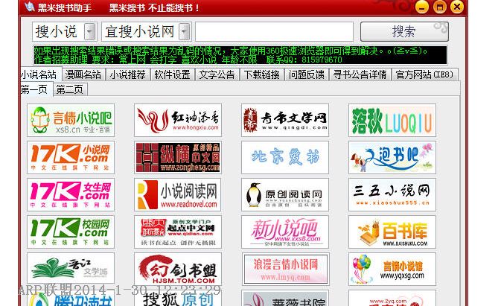Open the 新小说吧 xxs8.com logo

pyautogui.click(x=285, y=232)
